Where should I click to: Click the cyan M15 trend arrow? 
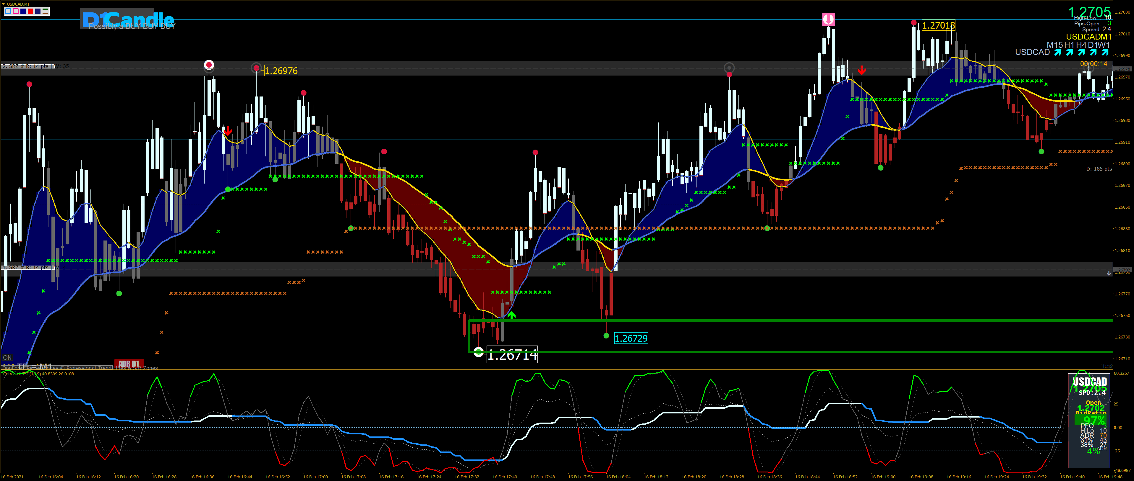pos(1058,52)
